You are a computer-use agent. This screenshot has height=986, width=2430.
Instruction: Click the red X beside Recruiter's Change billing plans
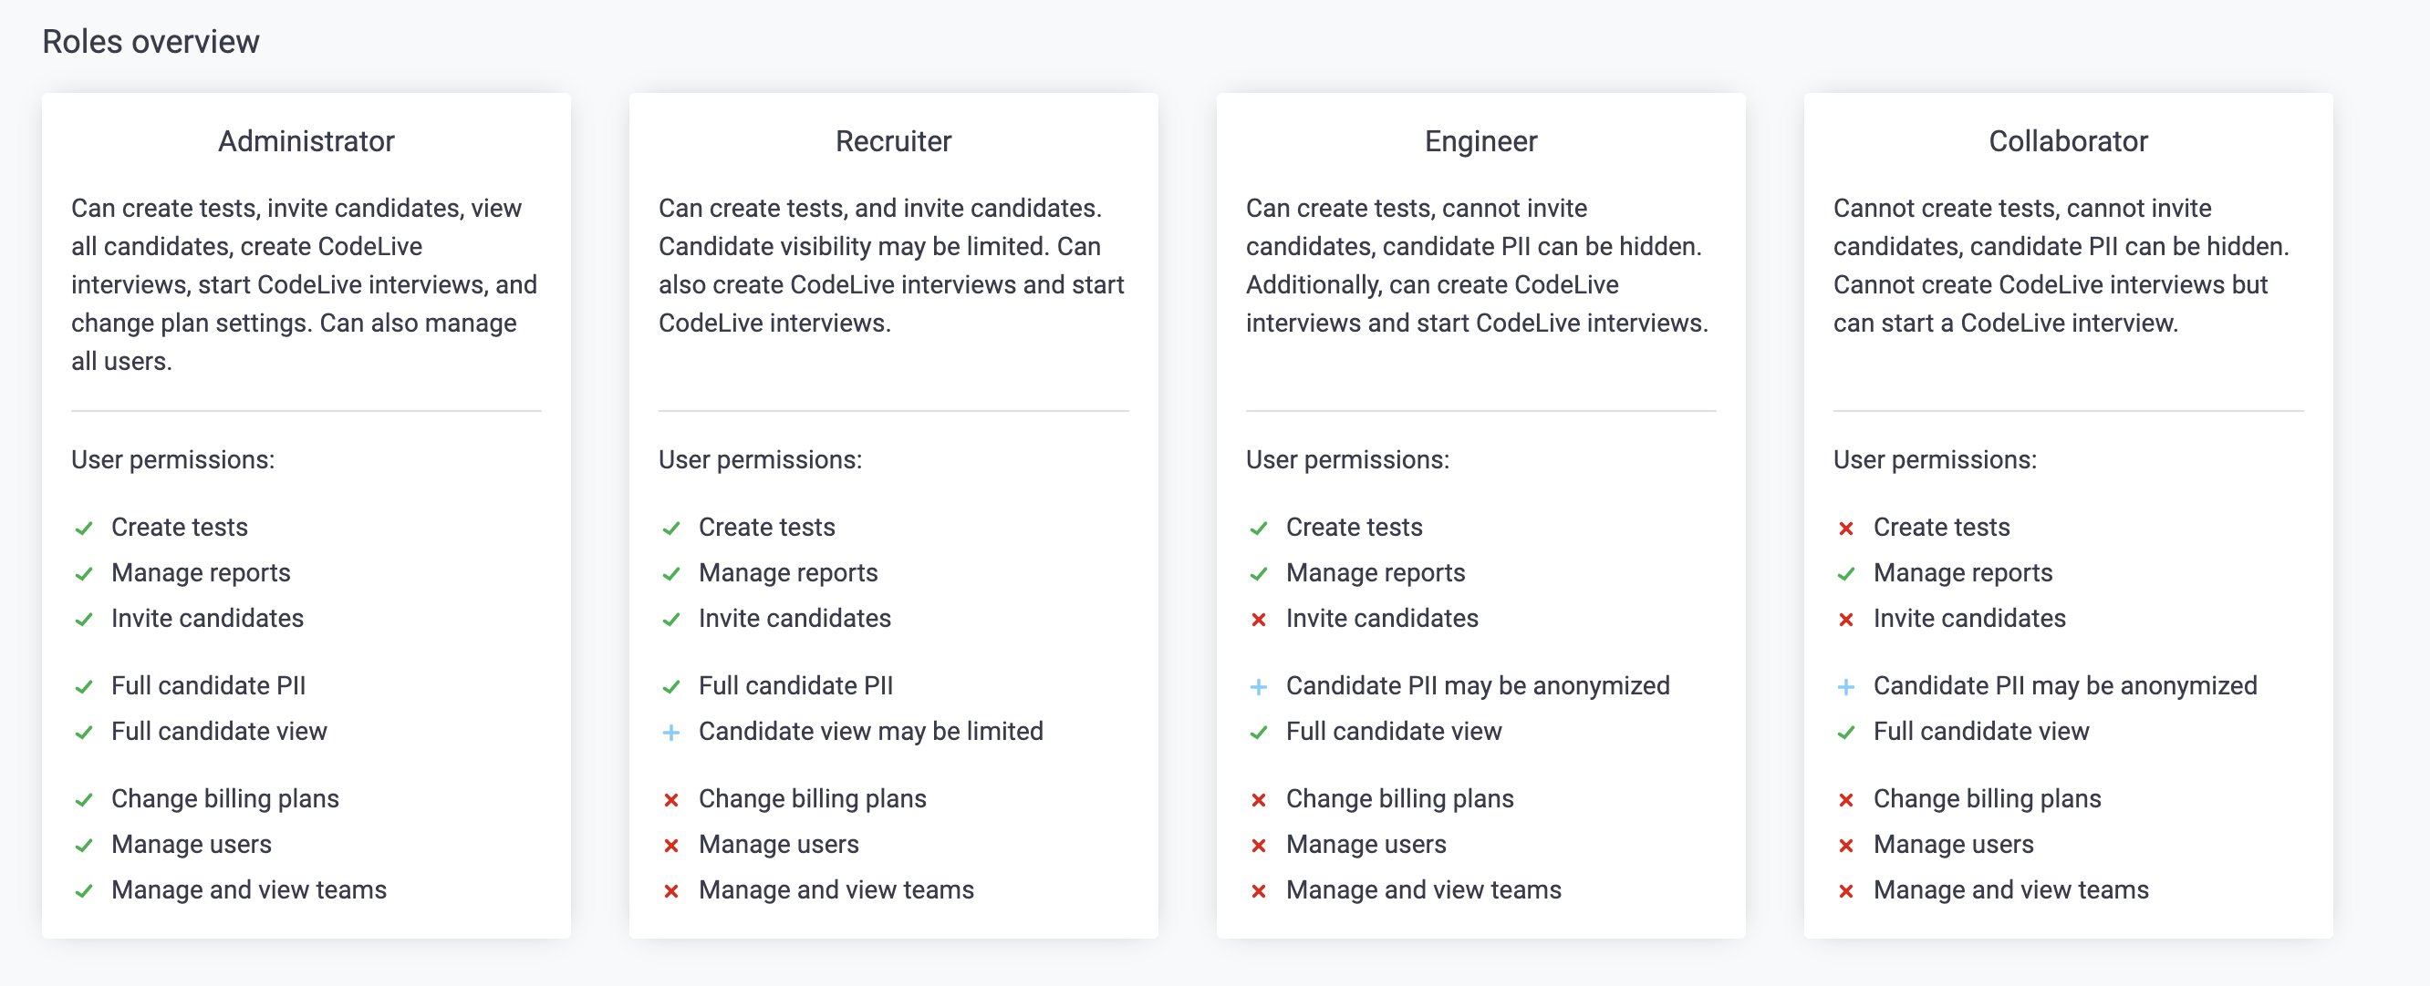[670, 800]
